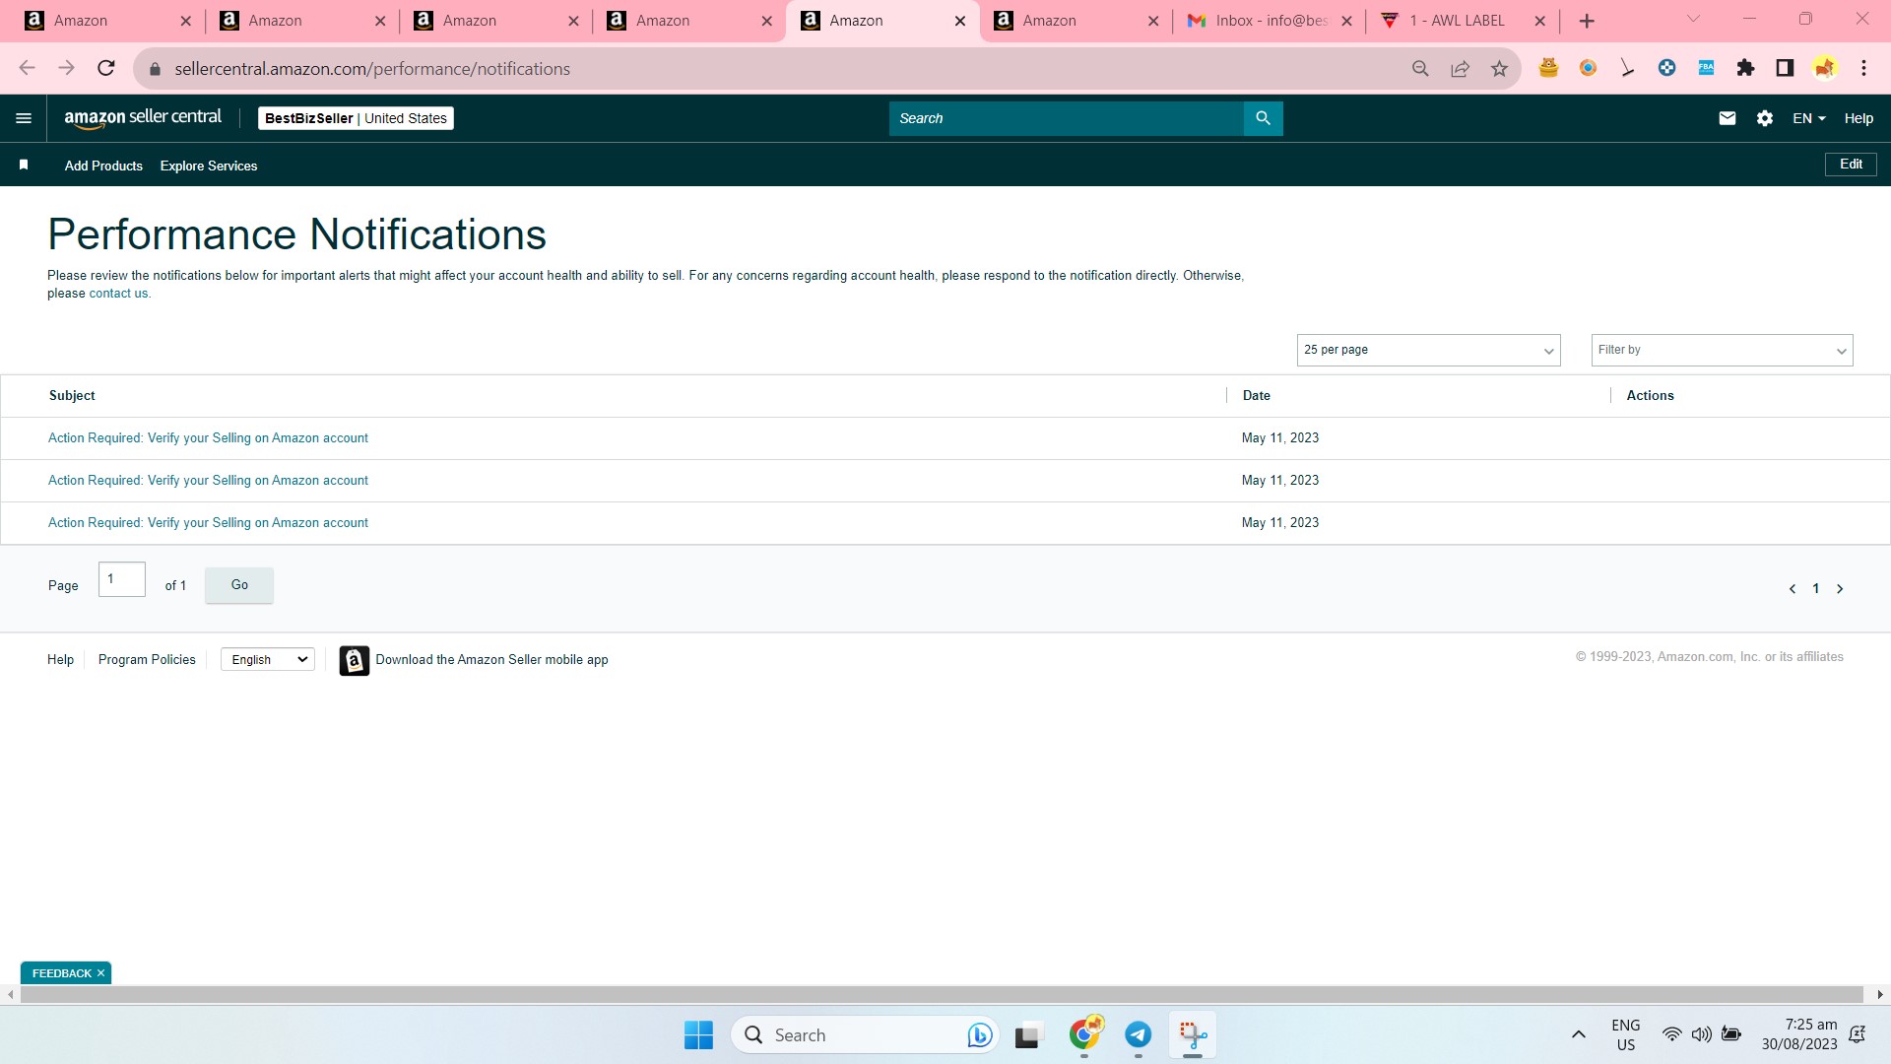
Task: Open the Seller Central hamburger menu
Action: (24, 118)
